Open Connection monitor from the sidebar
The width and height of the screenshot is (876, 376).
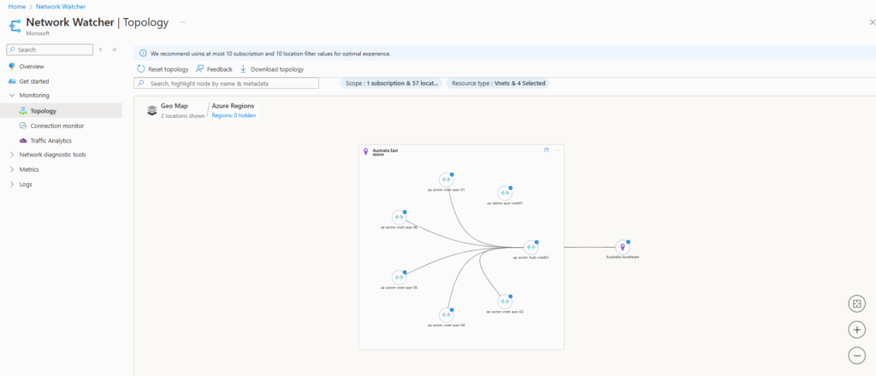click(56, 126)
